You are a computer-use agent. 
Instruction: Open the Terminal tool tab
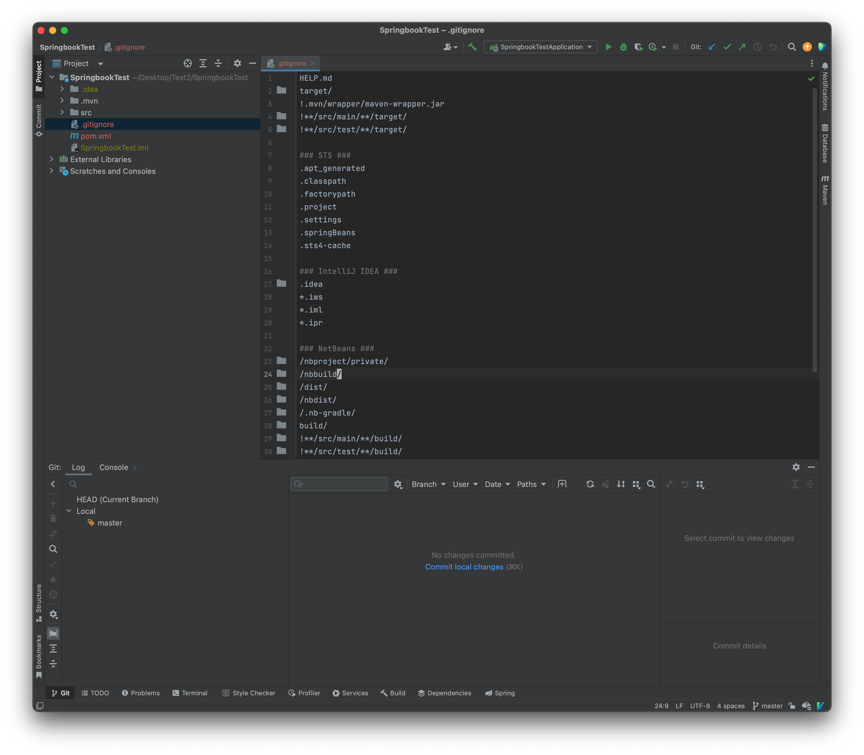(x=190, y=693)
